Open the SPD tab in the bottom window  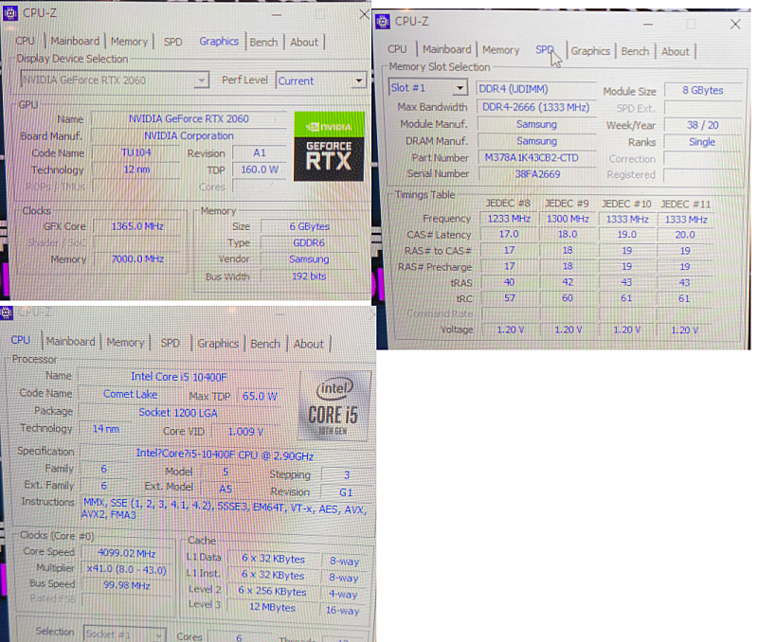point(170,343)
